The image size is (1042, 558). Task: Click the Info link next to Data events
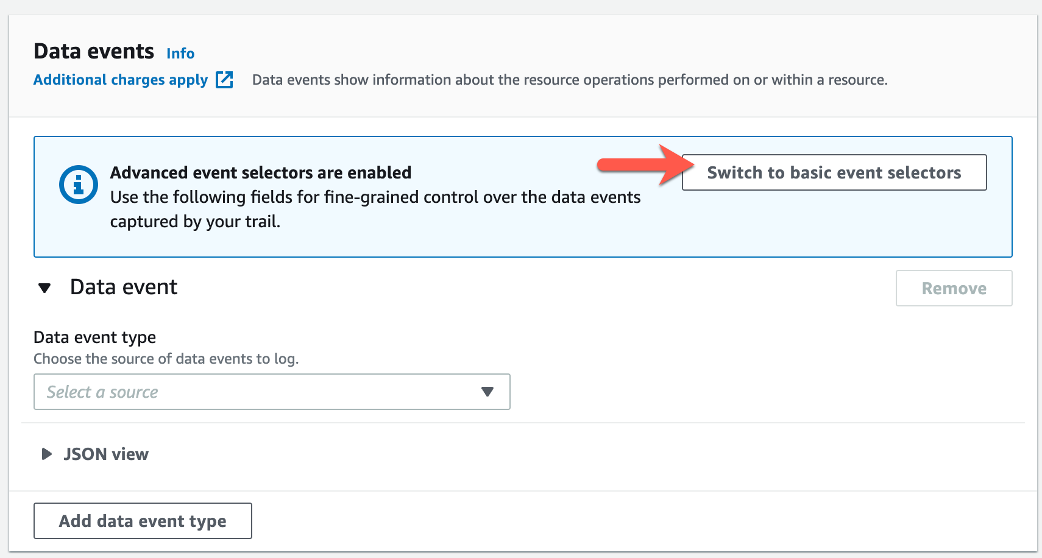[180, 54]
